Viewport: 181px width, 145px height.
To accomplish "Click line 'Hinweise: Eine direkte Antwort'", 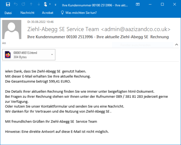I will 57,132.
